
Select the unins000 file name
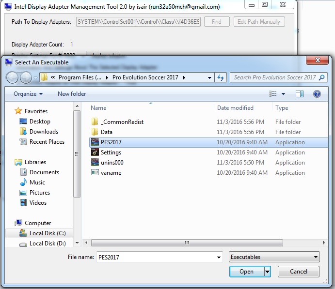[x=112, y=163]
